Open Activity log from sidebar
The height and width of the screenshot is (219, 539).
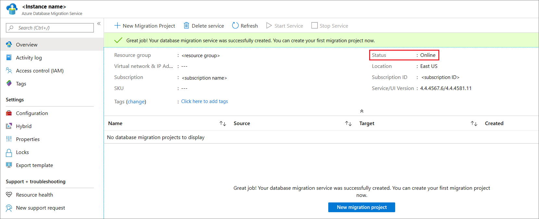pyautogui.click(x=29, y=58)
